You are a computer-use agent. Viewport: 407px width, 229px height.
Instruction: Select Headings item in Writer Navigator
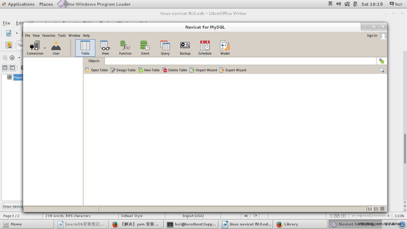tap(18, 78)
